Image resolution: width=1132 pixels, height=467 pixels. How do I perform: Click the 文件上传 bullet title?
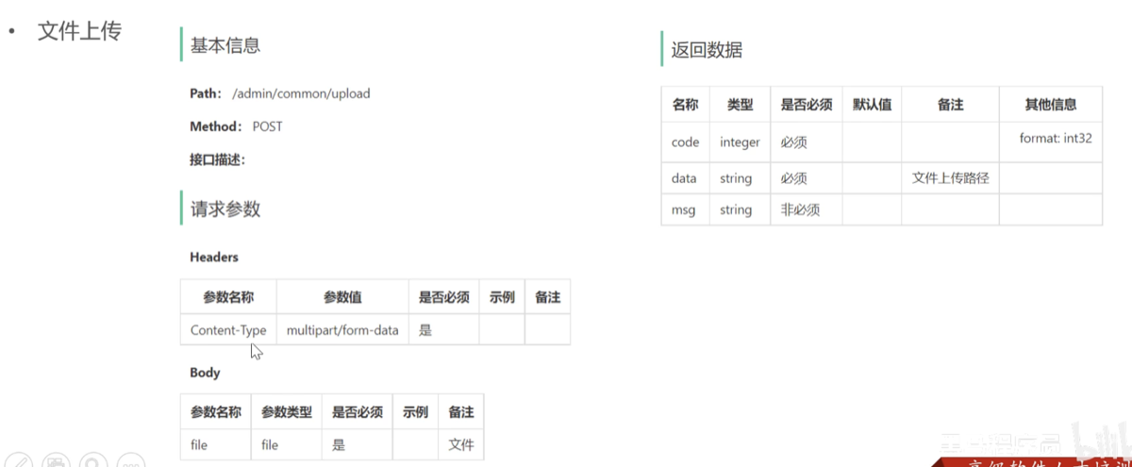tap(79, 31)
